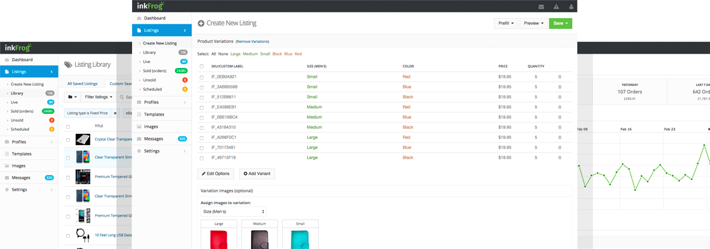This screenshot has width=710, height=249.
Task: Open the Prefill dropdown
Action: coord(506,24)
